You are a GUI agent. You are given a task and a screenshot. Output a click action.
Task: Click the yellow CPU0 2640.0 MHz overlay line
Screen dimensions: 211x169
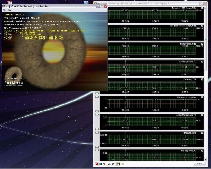click(33, 37)
